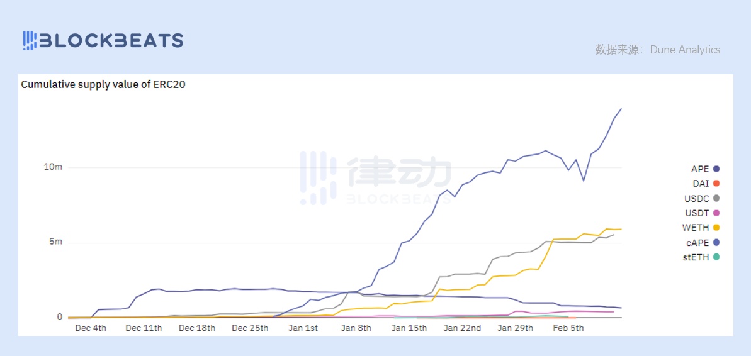Screen dimensions: 751x356
Task: Click the Jan 22nd axis label
Action: 462,328
